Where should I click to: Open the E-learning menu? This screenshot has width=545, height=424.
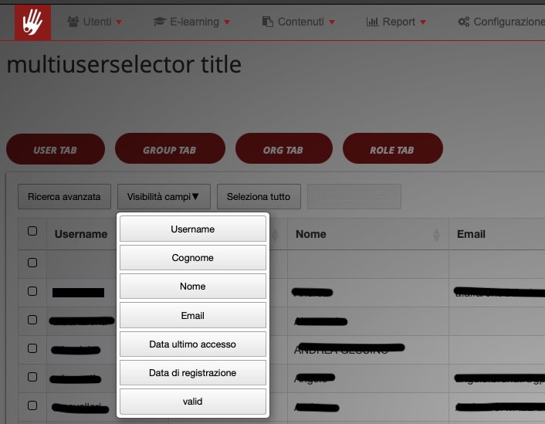click(191, 22)
